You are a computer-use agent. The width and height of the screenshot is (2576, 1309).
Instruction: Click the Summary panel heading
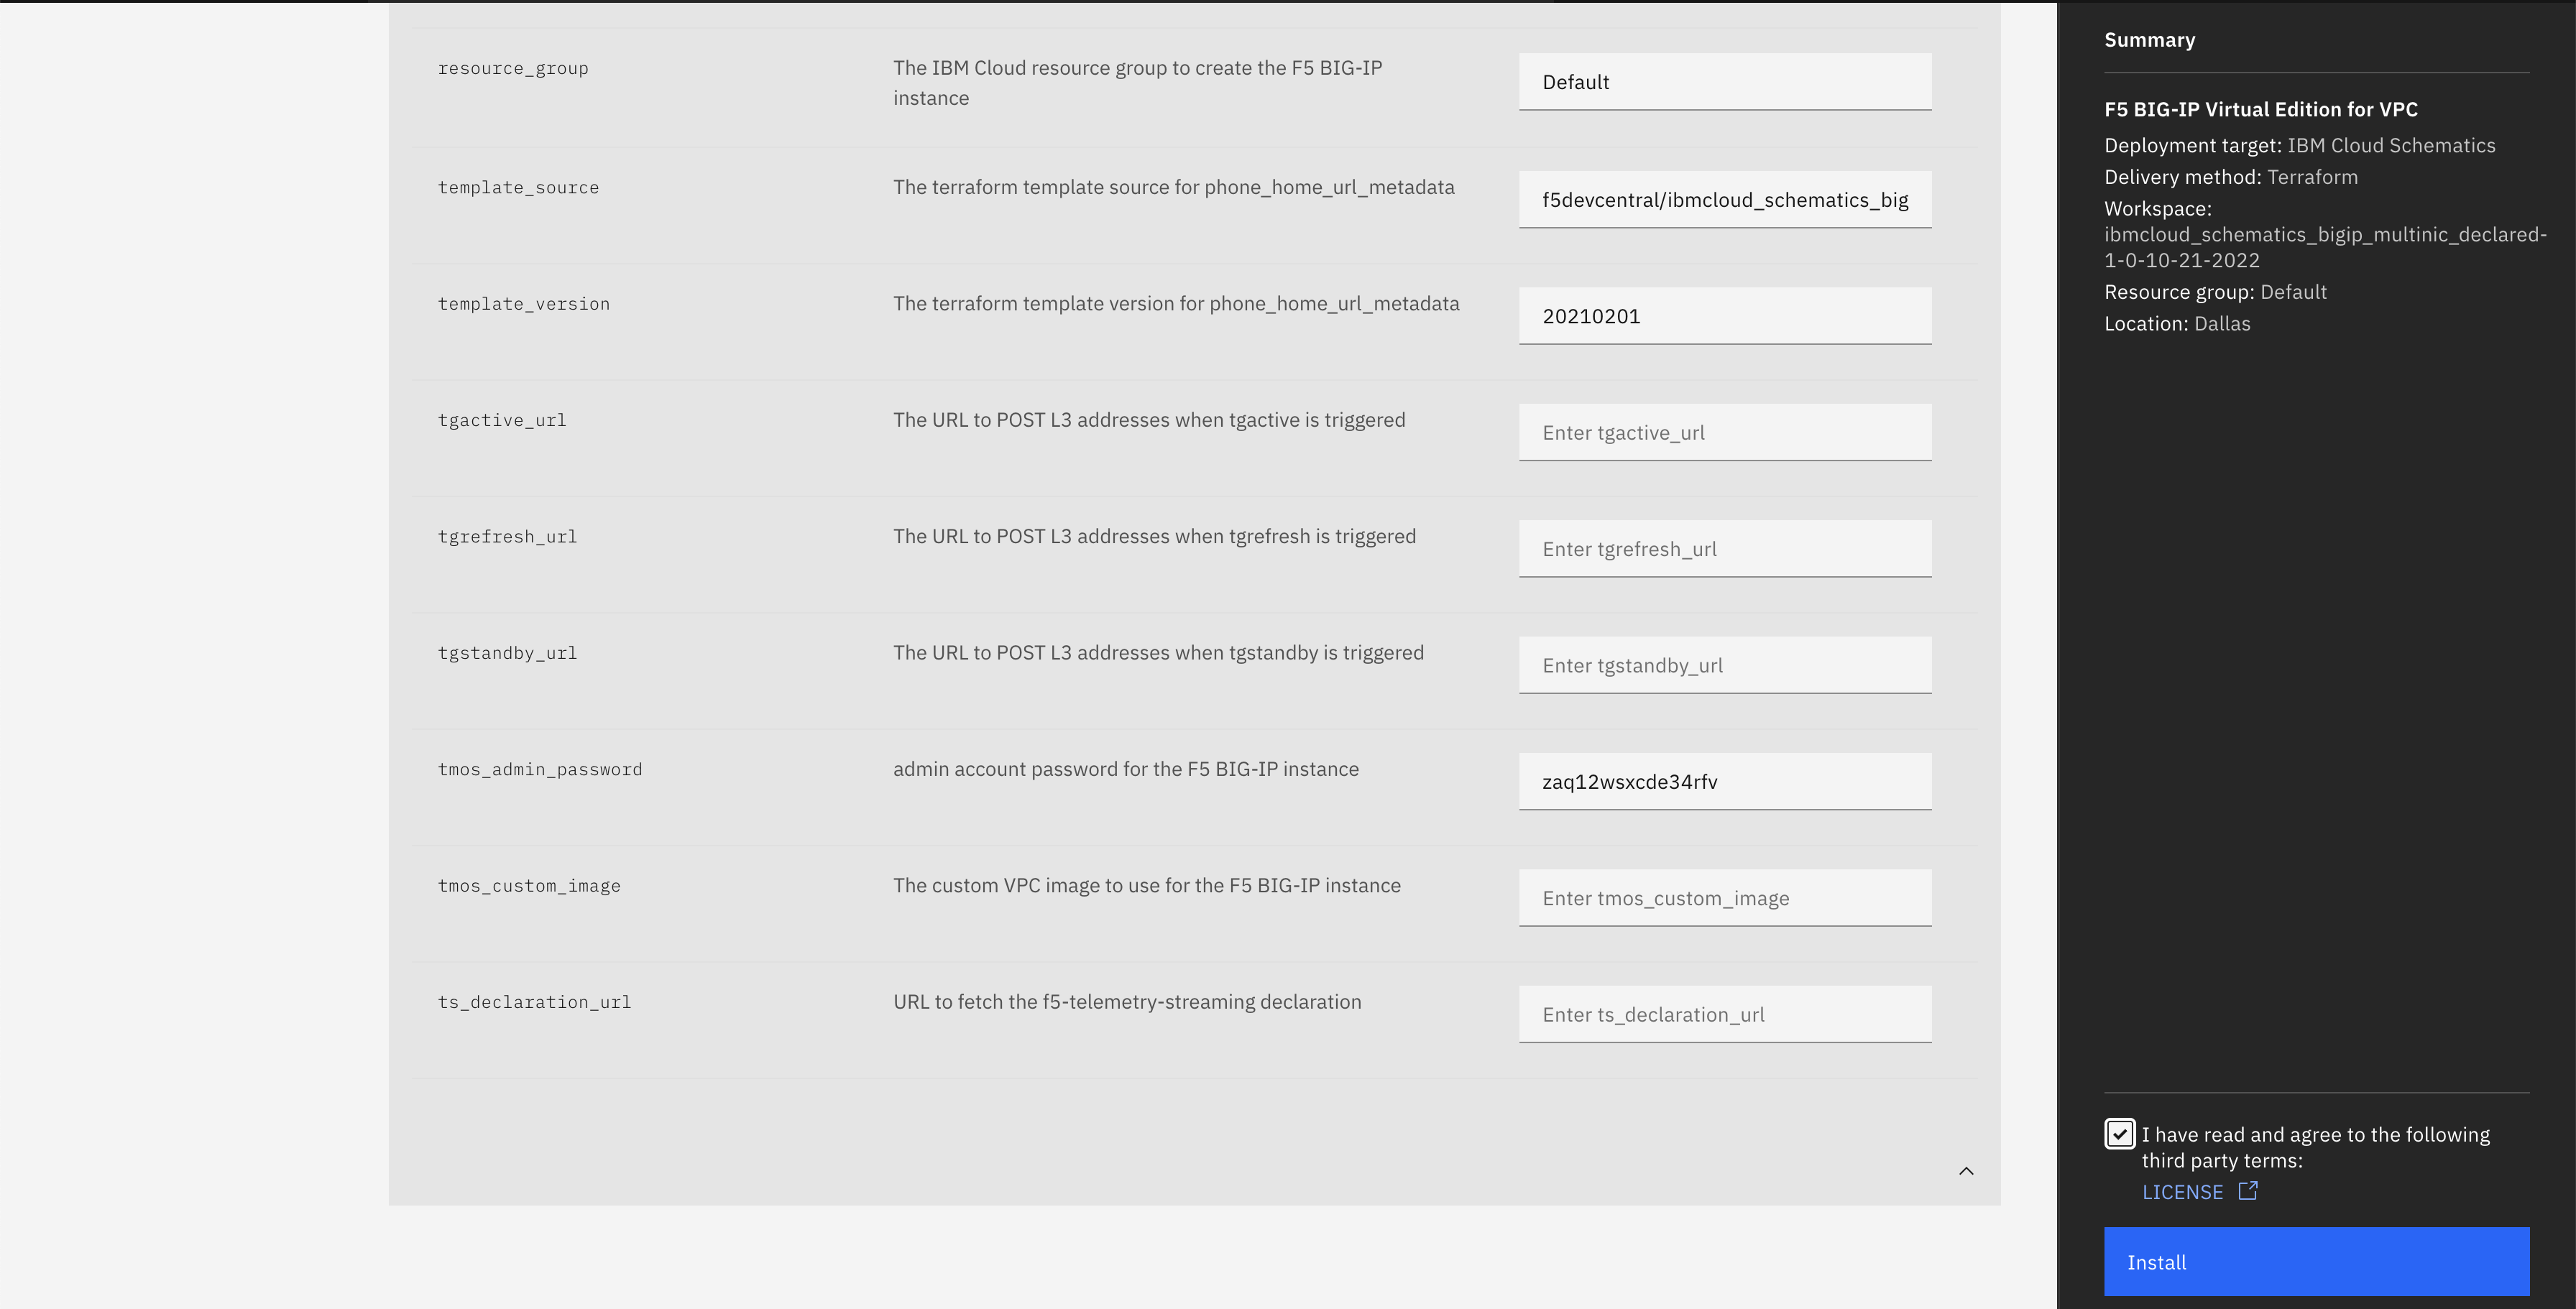click(2149, 40)
